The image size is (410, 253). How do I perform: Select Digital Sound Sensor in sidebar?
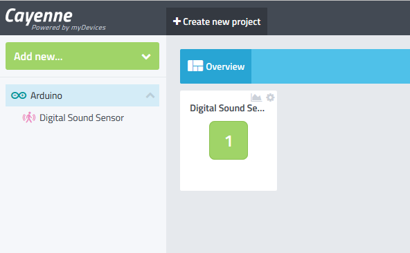(x=82, y=118)
